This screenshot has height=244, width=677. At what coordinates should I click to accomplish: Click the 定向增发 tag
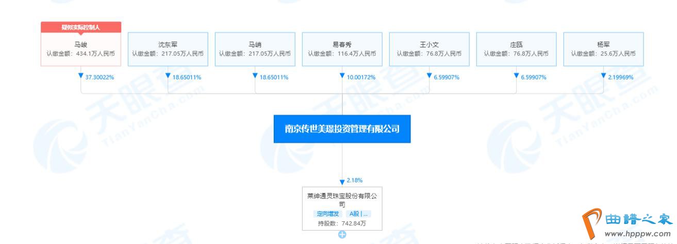tap(327, 214)
